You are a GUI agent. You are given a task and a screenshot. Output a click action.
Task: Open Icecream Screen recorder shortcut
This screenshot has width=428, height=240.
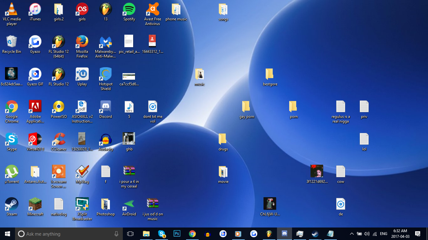pos(59,177)
